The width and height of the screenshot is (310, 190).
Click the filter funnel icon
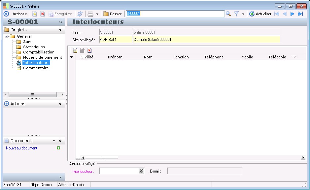click(236, 14)
